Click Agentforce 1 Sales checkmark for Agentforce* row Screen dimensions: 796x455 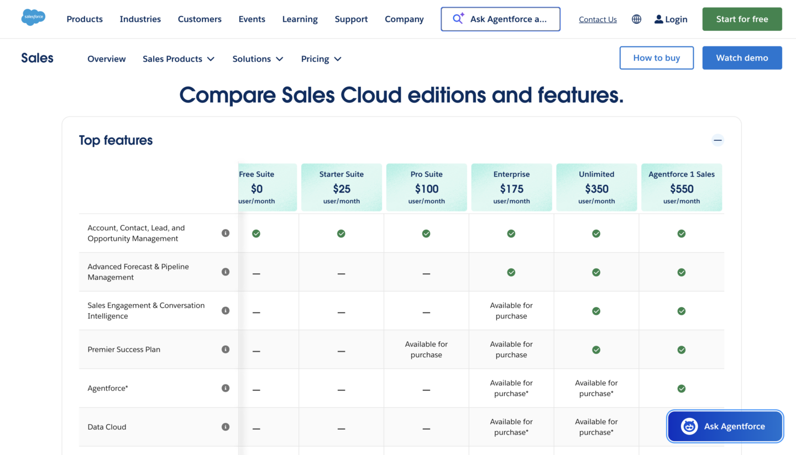(x=682, y=388)
